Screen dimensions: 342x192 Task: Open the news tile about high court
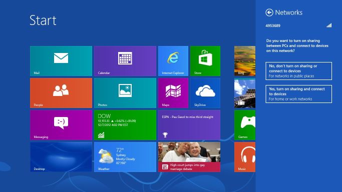coord(189,157)
